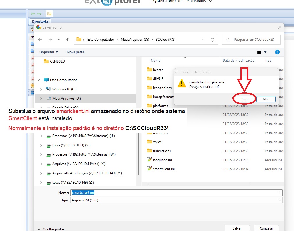This screenshot has width=294, height=231.
Task: Click the refresh button beside address bar
Action: [x=213, y=40]
